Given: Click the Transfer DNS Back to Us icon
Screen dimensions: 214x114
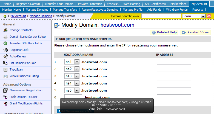Looking at the screenshot, I should pyautogui.click(x=5, y=43).
